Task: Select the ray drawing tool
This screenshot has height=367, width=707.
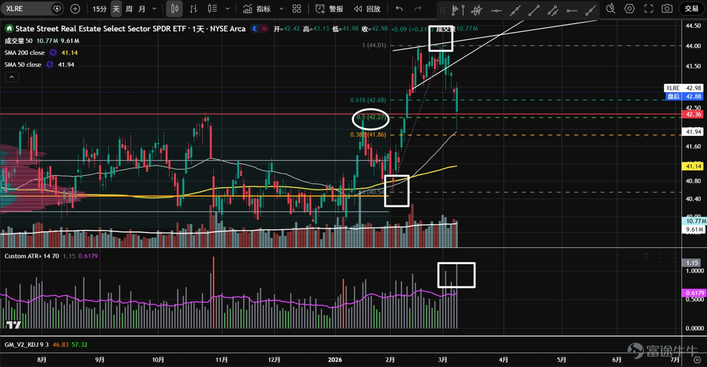Action: tap(591, 10)
